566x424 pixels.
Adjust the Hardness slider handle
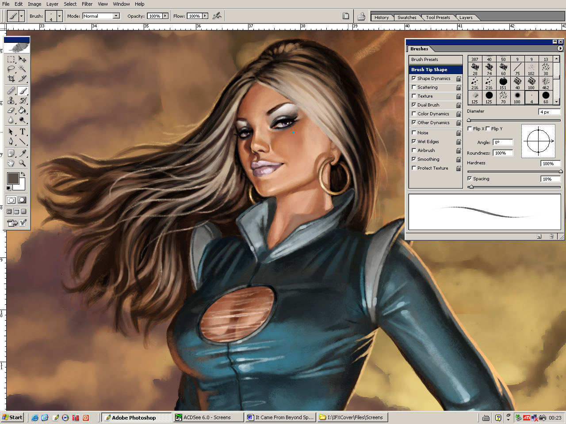coord(561,171)
